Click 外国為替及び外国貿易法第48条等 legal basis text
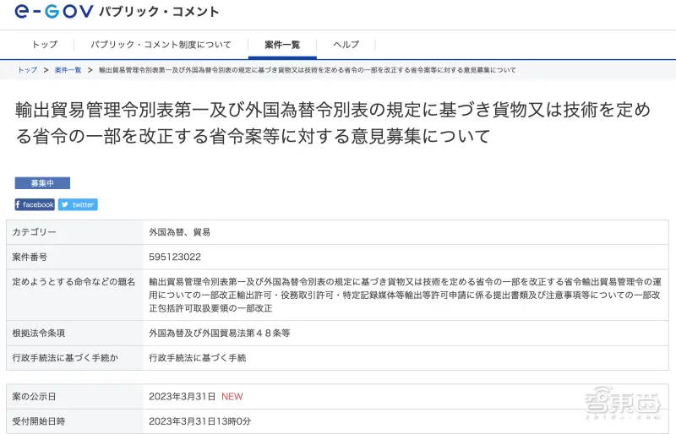 pyautogui.click(x=219, y=333)
